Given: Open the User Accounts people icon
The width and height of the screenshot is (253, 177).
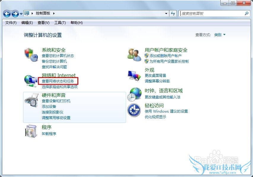Looking at the screenshot, I should click(x=134, y=55).
